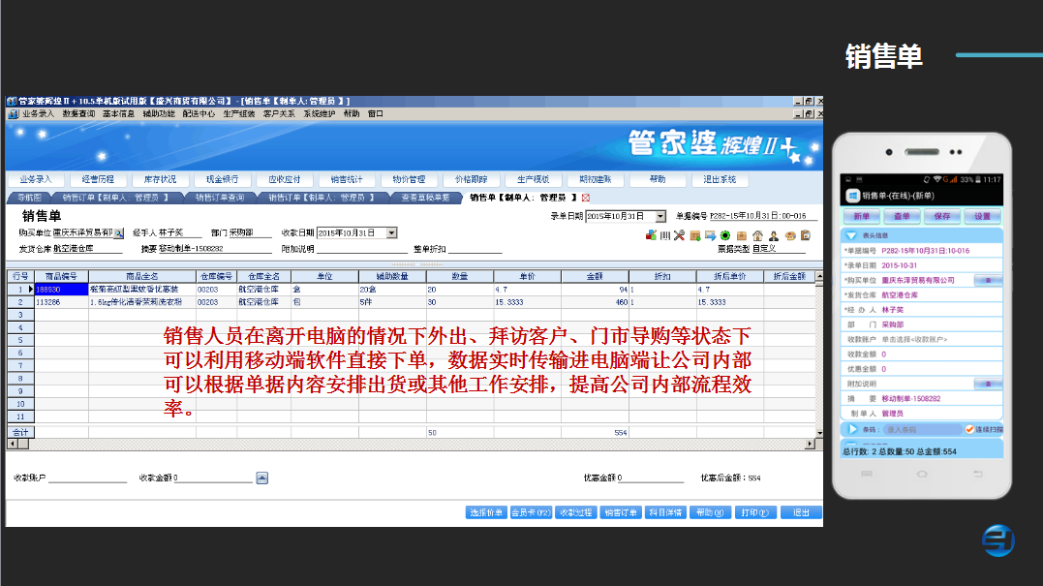Click the vertical scrollbar up arrow of grid

click(819, 275)
